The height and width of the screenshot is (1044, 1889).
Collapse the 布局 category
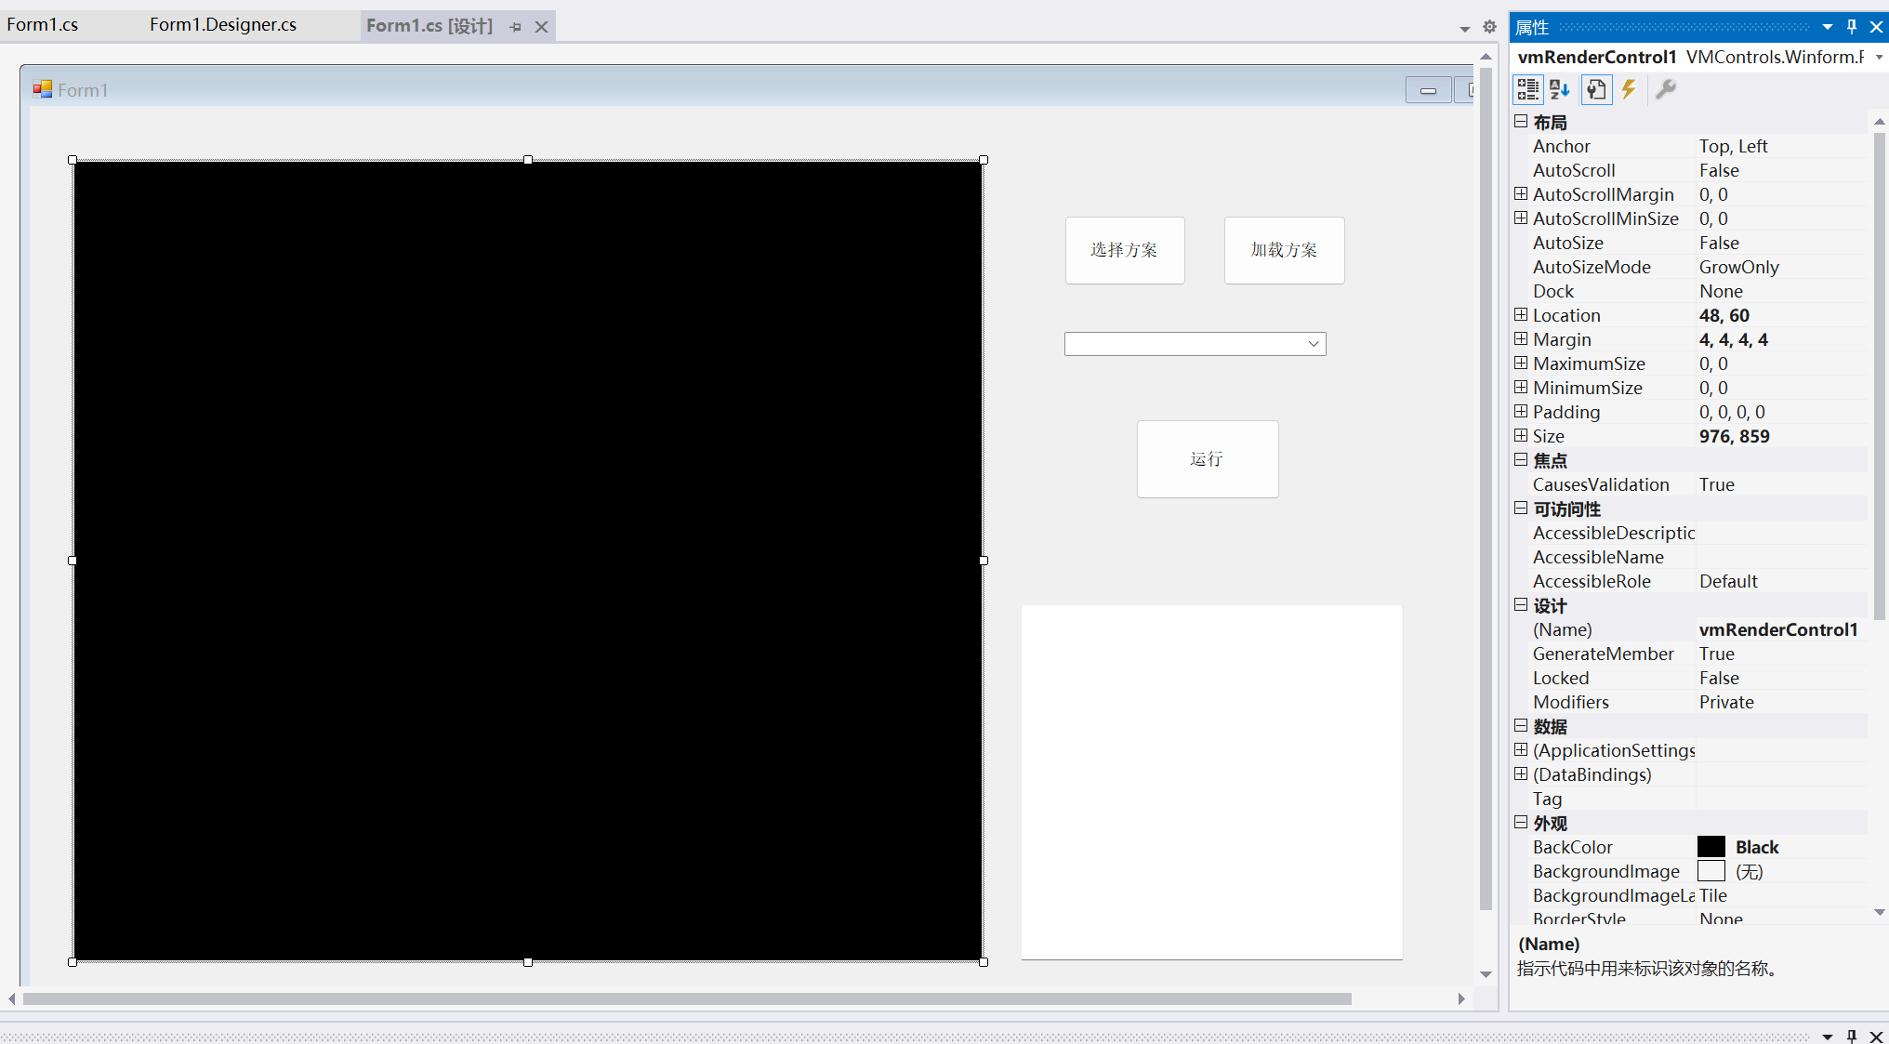[x=1521, y=122]
